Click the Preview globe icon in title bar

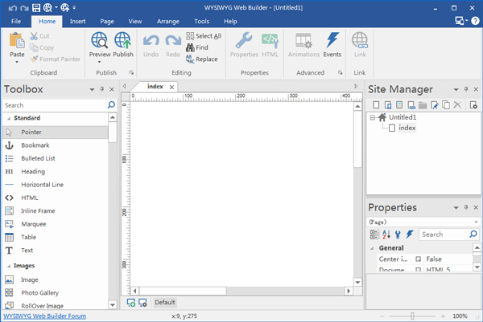coord(47,8)
